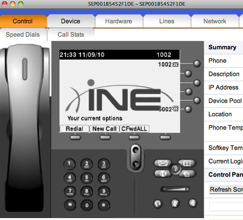Click the Description label
Viewport: 243px width, 220px height.
(224, 74)
